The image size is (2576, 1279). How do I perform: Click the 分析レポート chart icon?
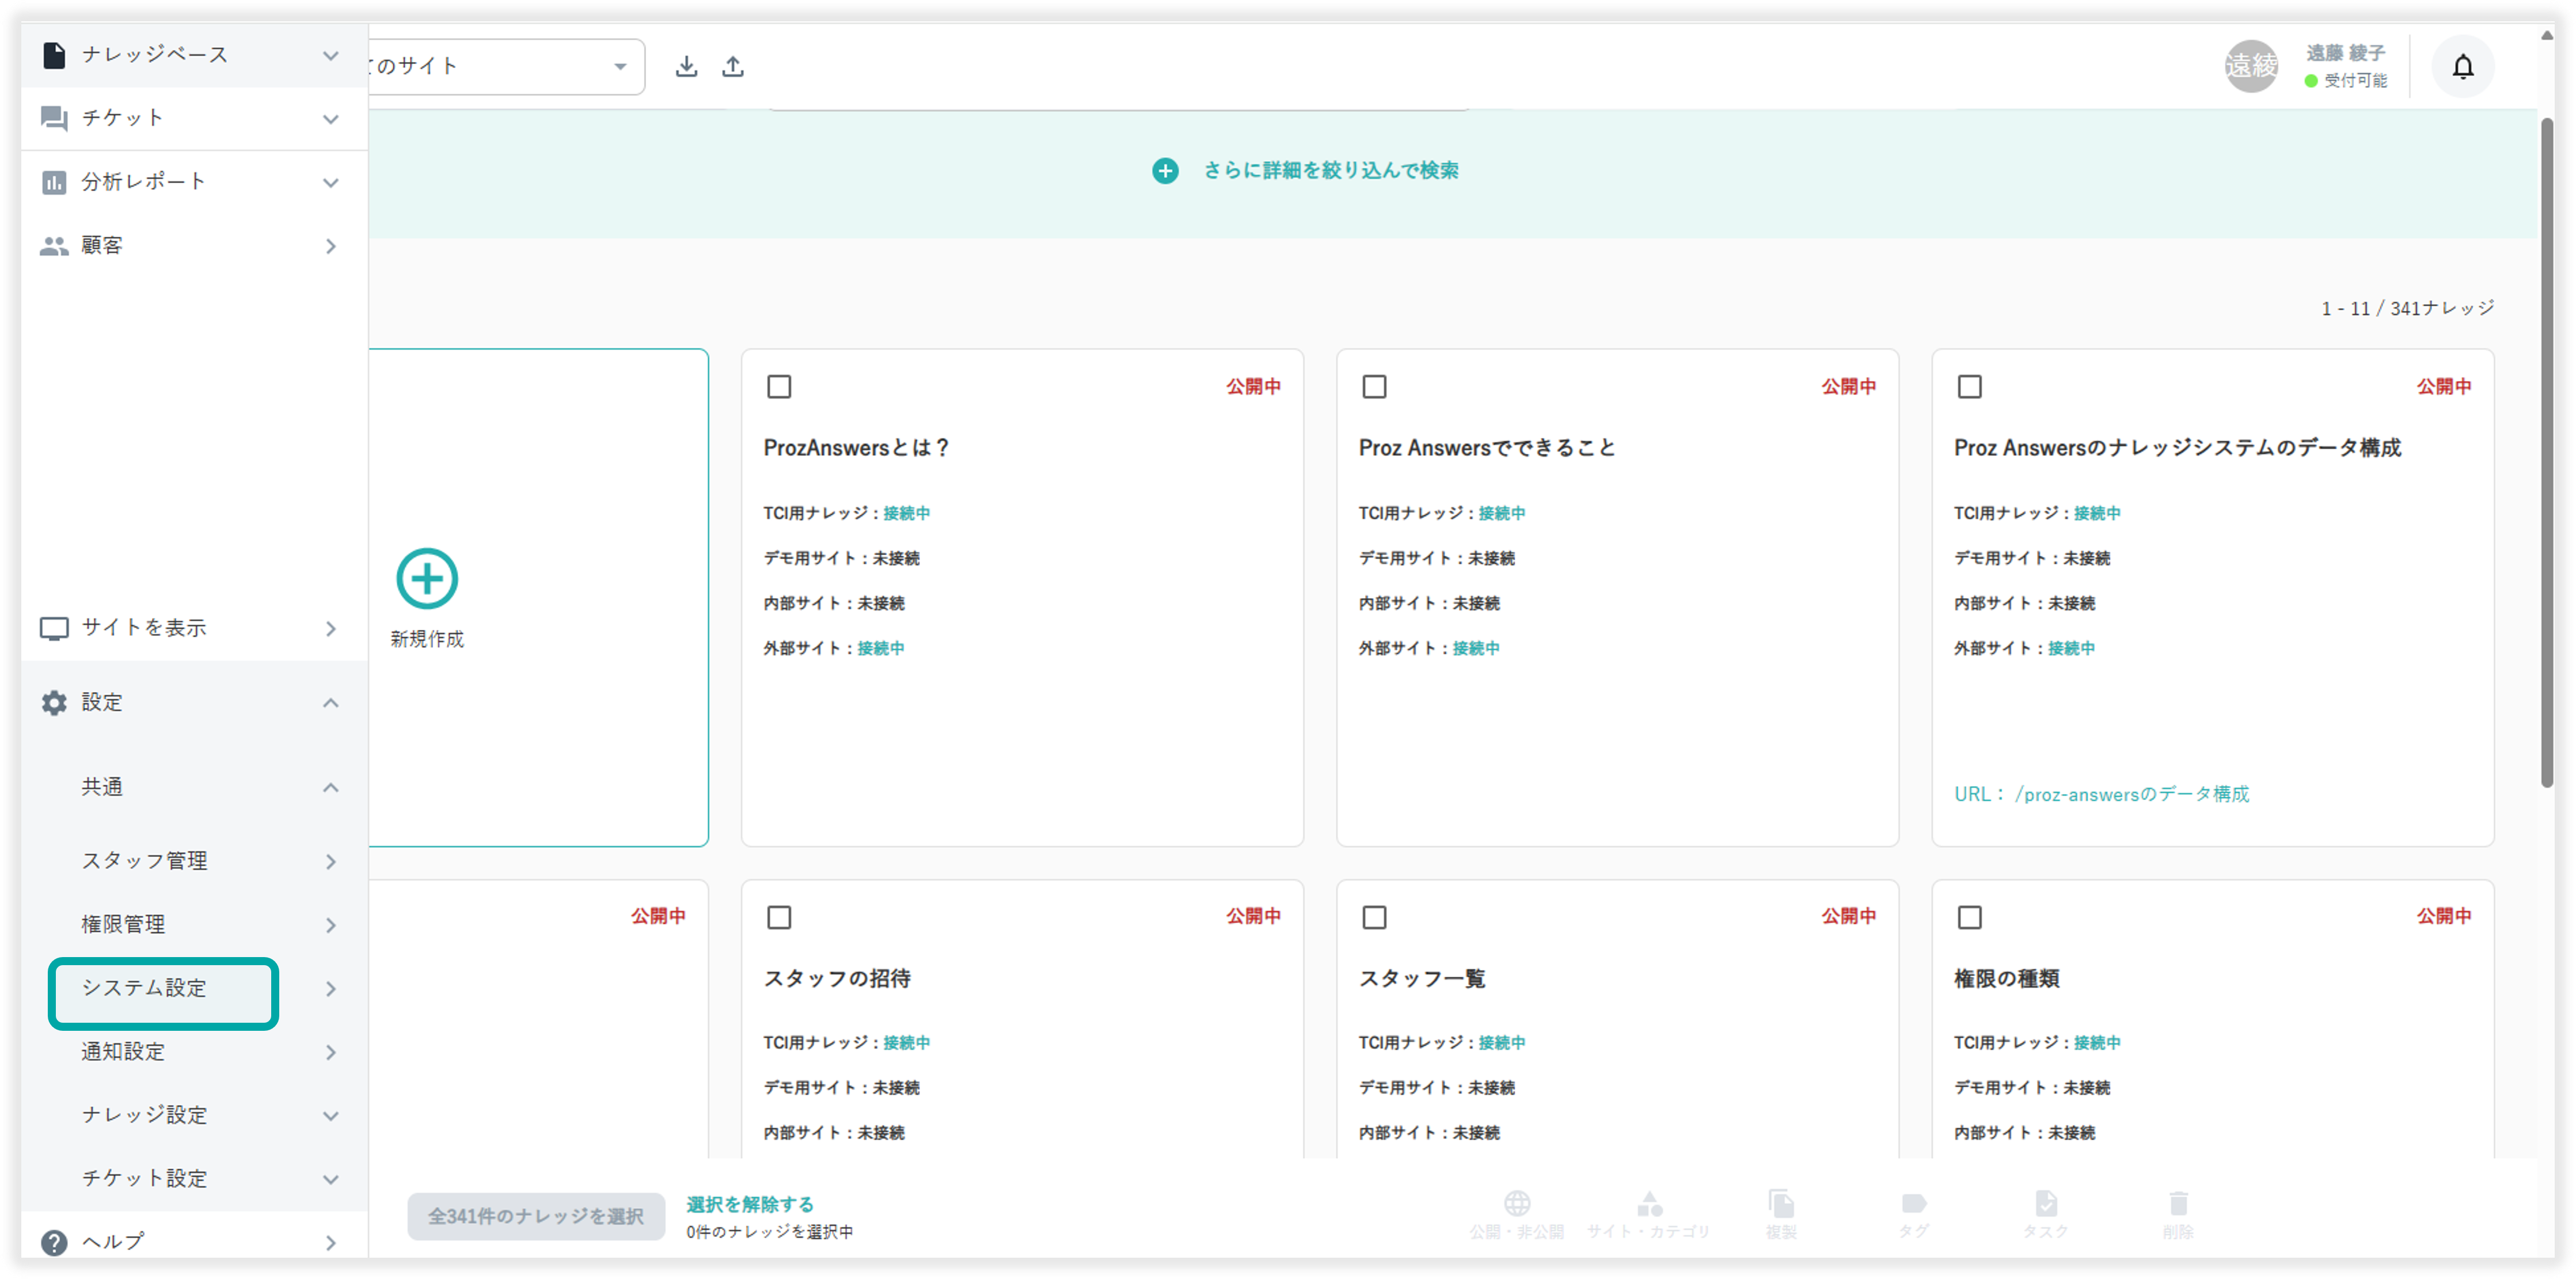point(54,182)
